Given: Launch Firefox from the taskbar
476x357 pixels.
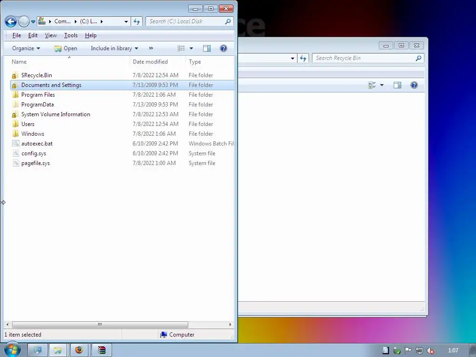Looking at the screenshot, I should [x=79, y=350].
